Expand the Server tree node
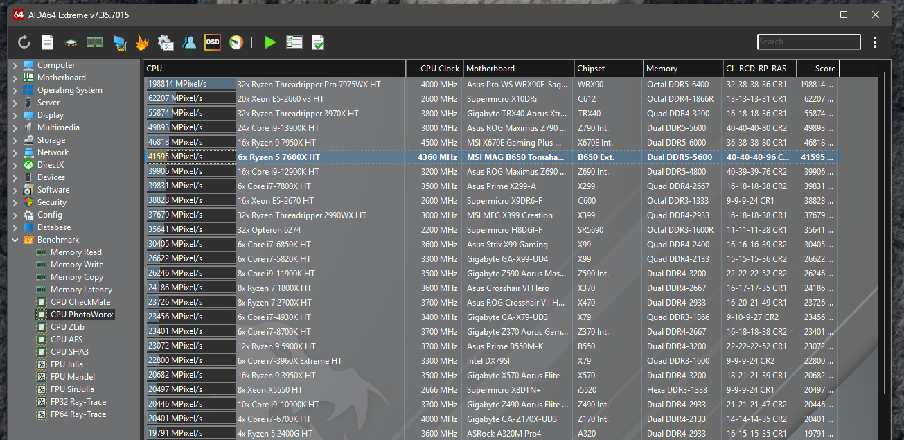The height and width of the screenshot is (440, 904). click(x=15, y=103)
